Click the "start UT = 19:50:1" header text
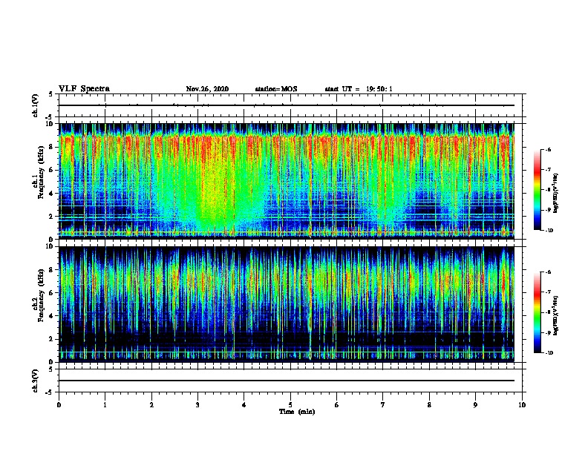 click(359, 89)
